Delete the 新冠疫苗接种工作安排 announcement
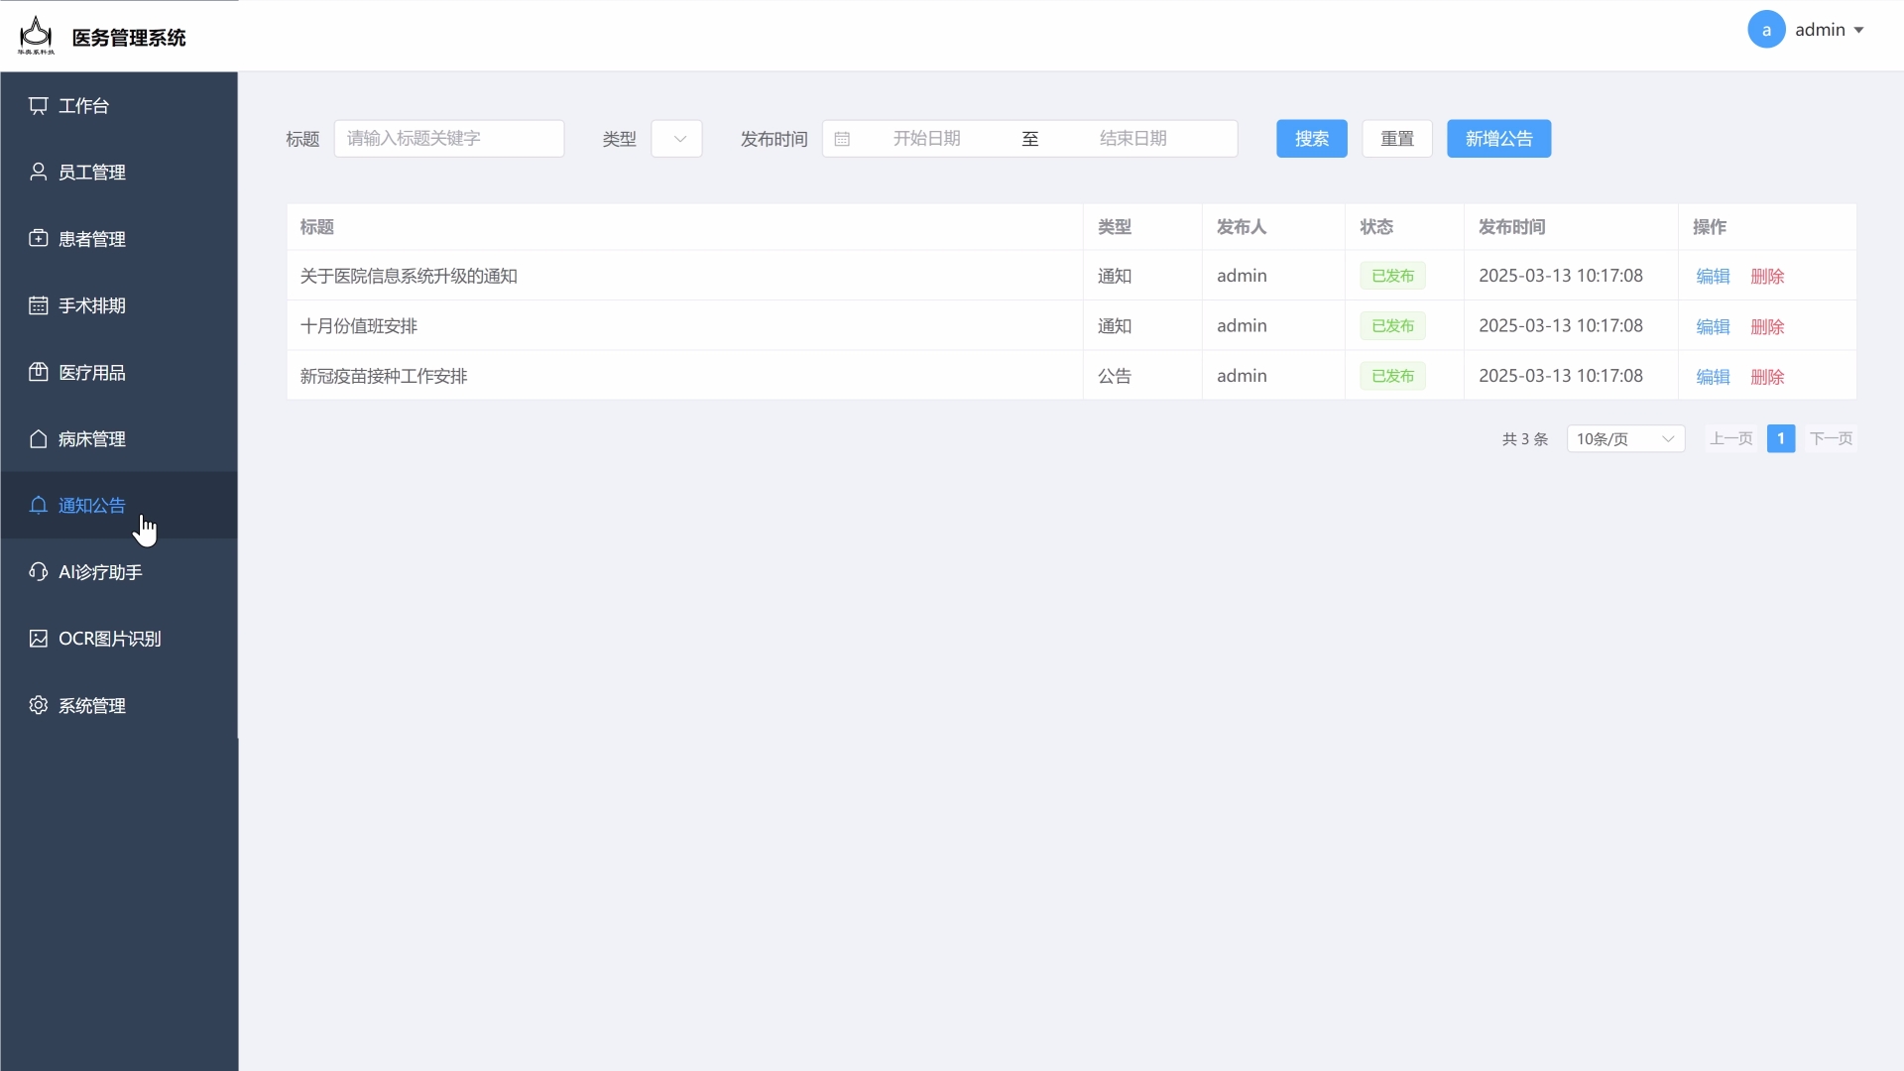The width and height of the screenshot is (1904, 1071). pos(1767,377)
